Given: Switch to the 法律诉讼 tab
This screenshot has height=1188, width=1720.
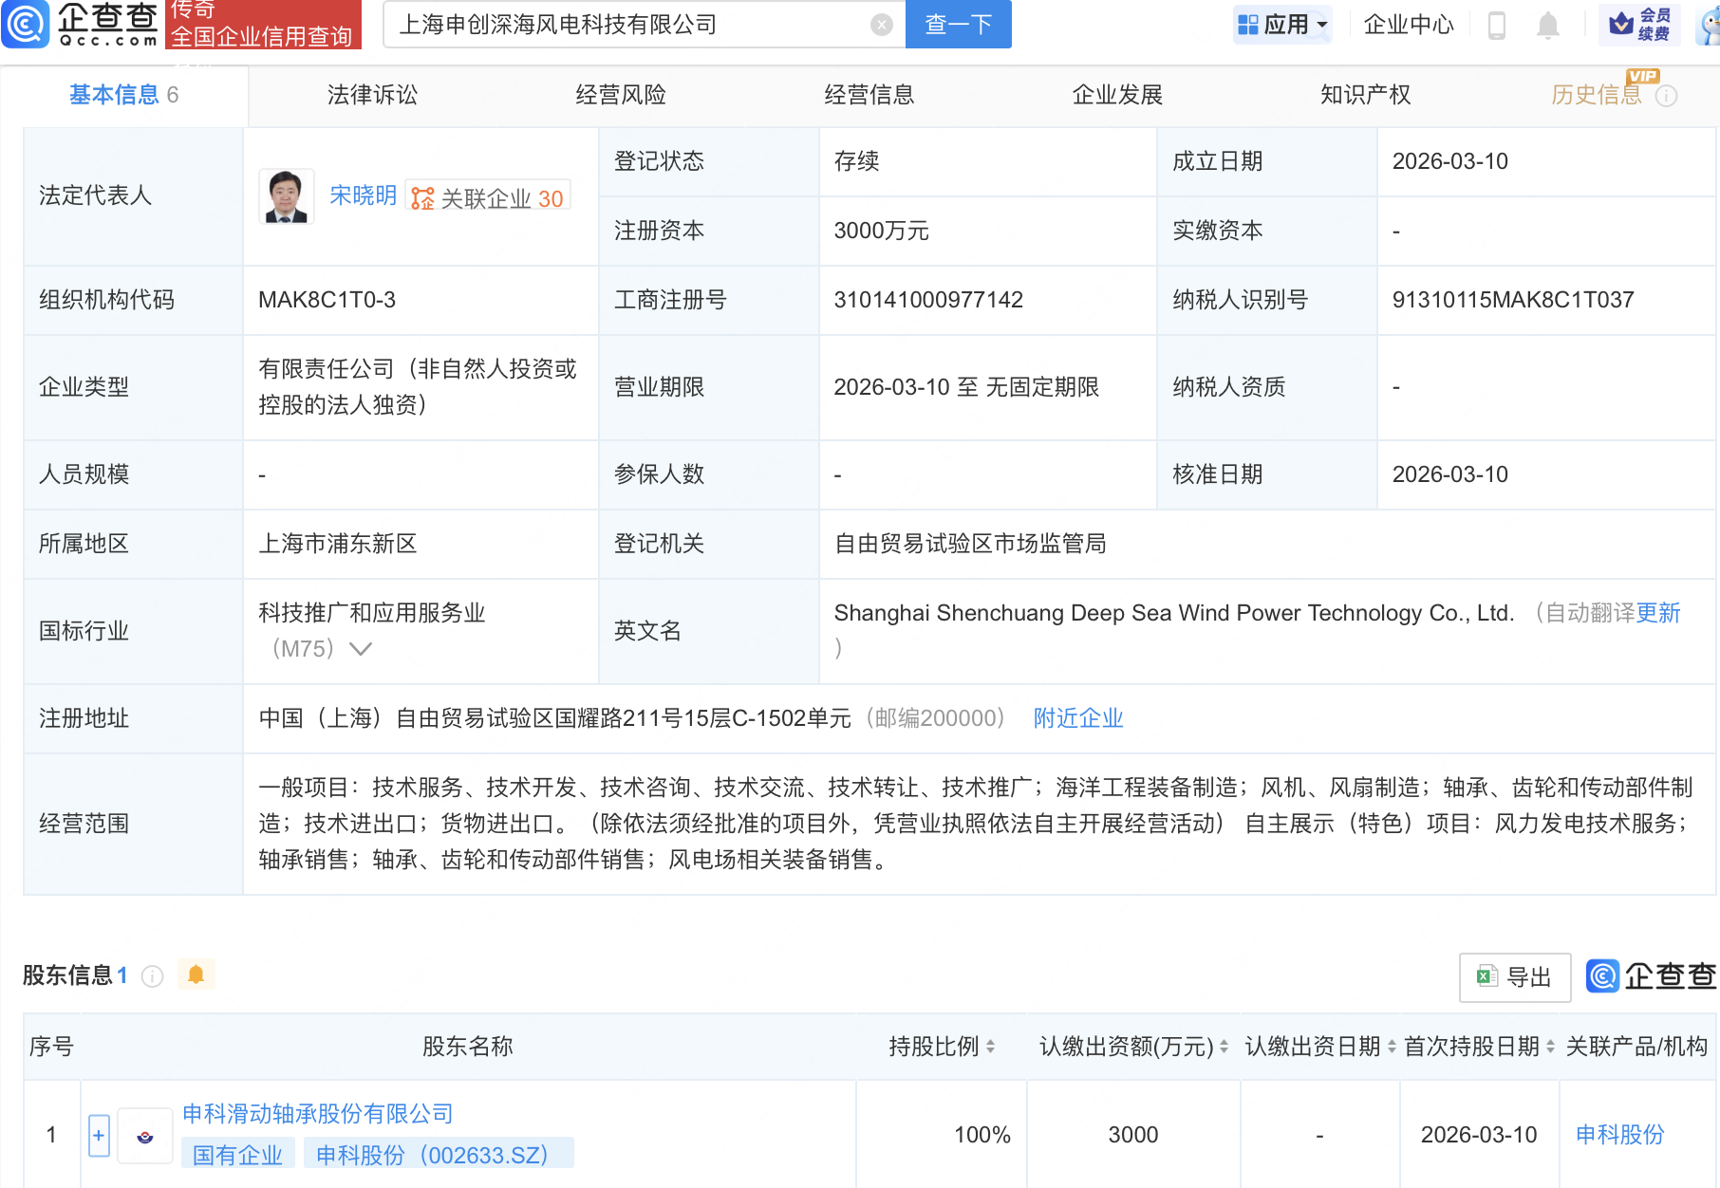Looking at the screenshot, I should click(x=372, y=94).
